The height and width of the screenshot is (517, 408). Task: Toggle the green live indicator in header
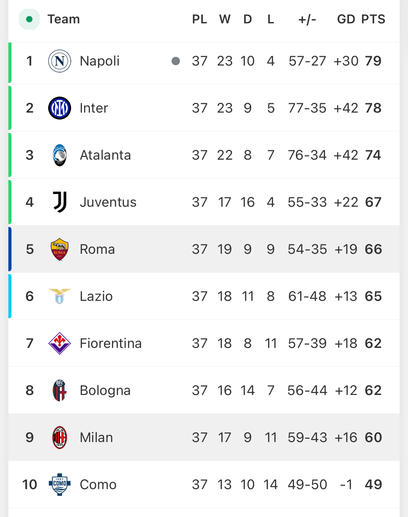click(29, 19)
